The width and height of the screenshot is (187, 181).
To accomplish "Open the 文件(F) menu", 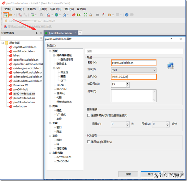I will pyautogui.click(x=8, y=9).
